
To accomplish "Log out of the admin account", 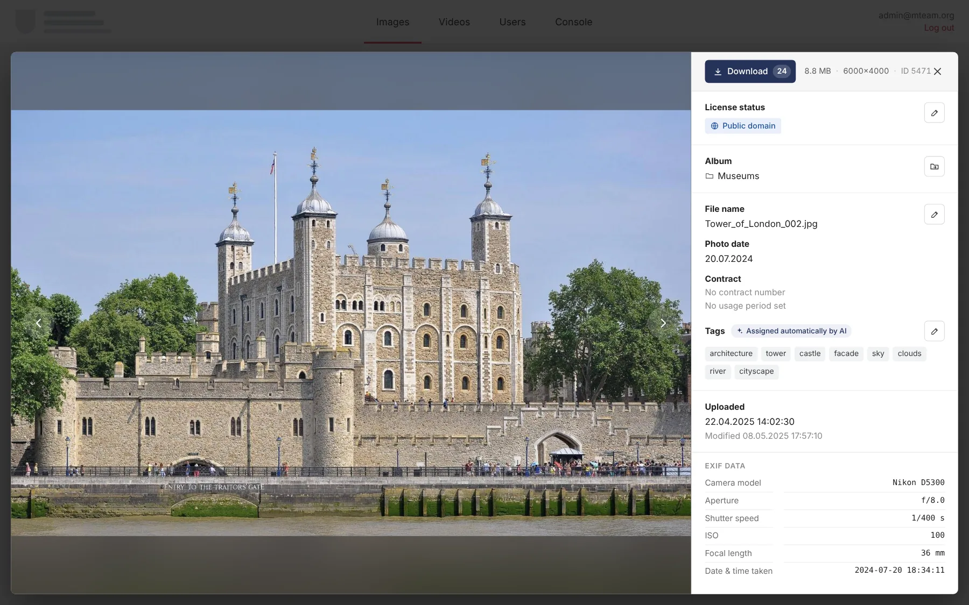I will (939, 28).
